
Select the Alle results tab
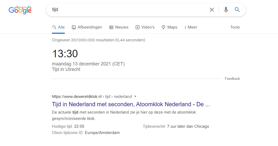[58, 27]
